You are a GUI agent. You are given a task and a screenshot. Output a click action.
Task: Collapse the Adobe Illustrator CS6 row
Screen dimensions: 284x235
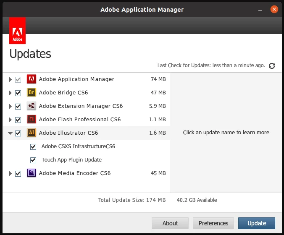coord(11,133)
